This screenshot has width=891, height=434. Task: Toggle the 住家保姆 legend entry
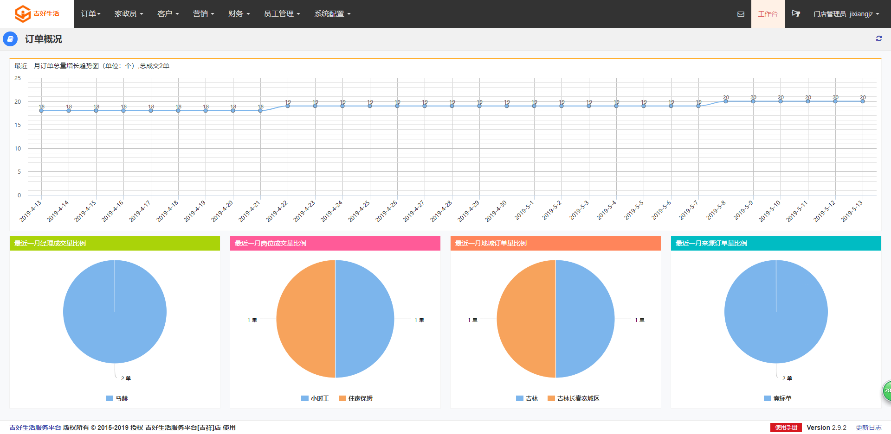pyautogui.click(x=355, y=398)
